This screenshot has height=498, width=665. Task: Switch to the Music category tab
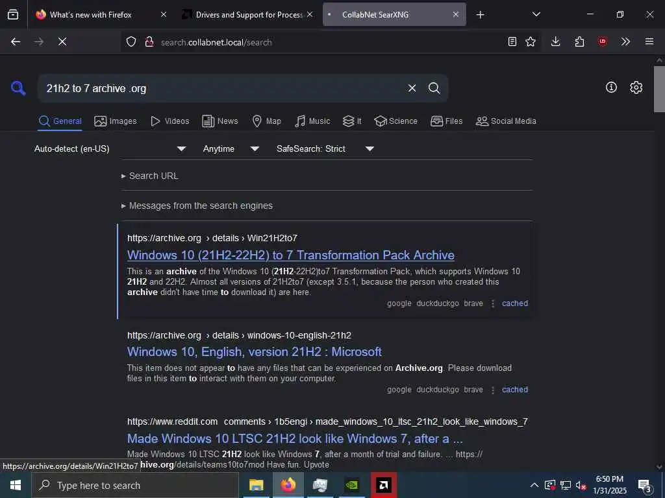click(x=312, y=121)
